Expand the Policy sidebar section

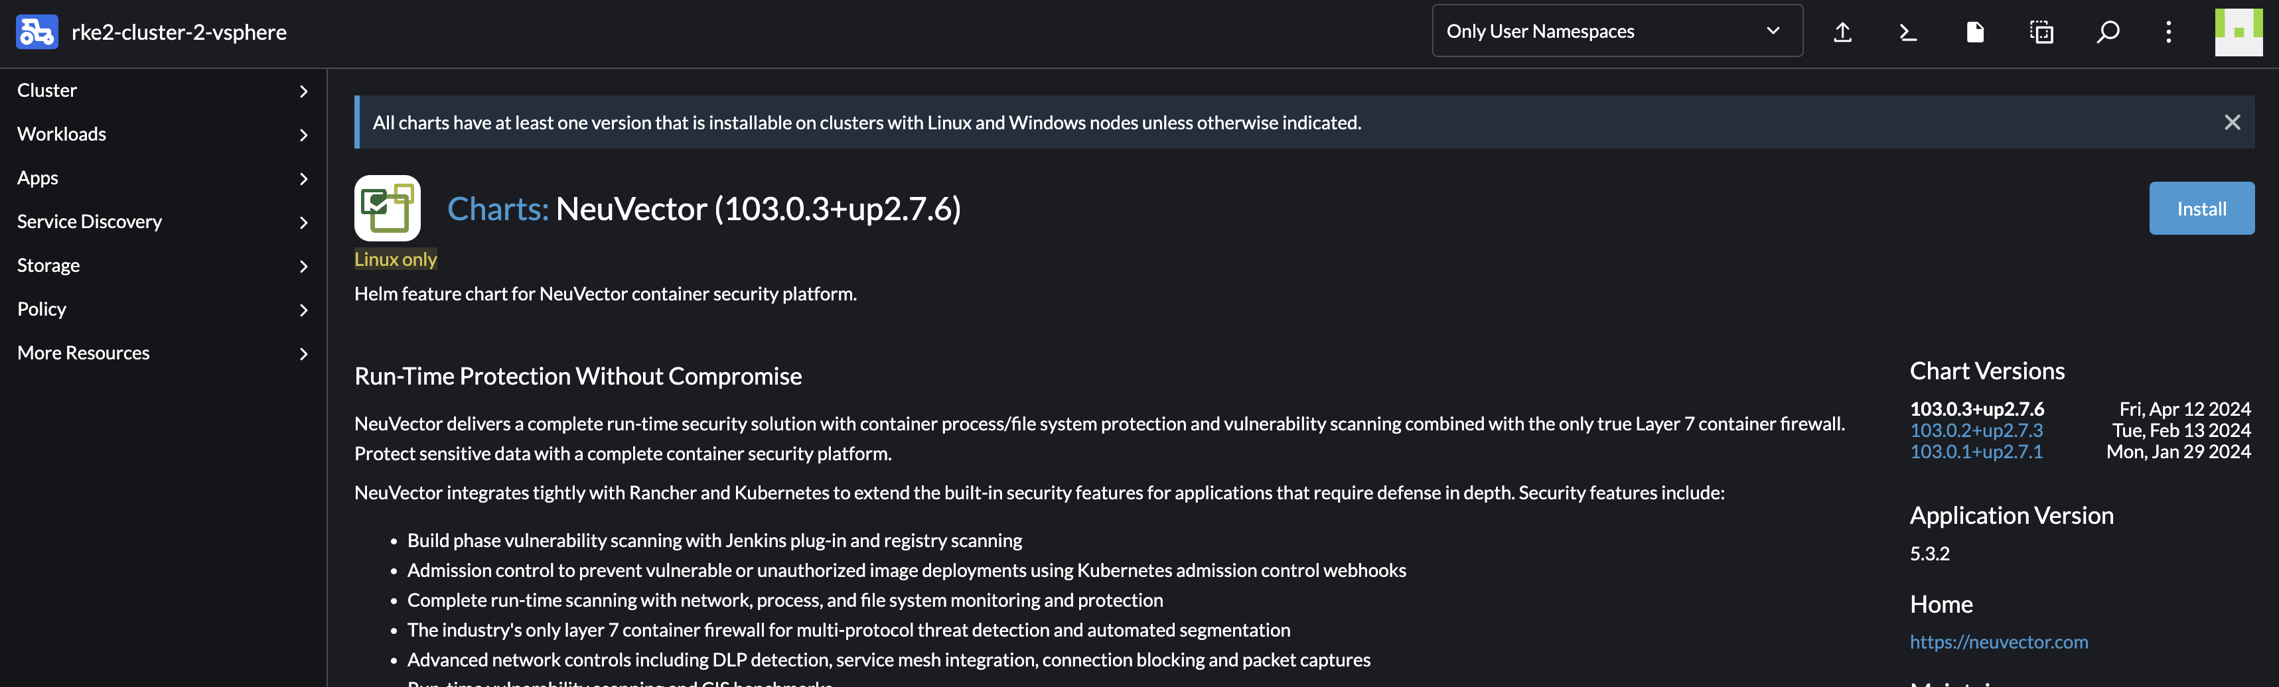(x=164, y=310)
